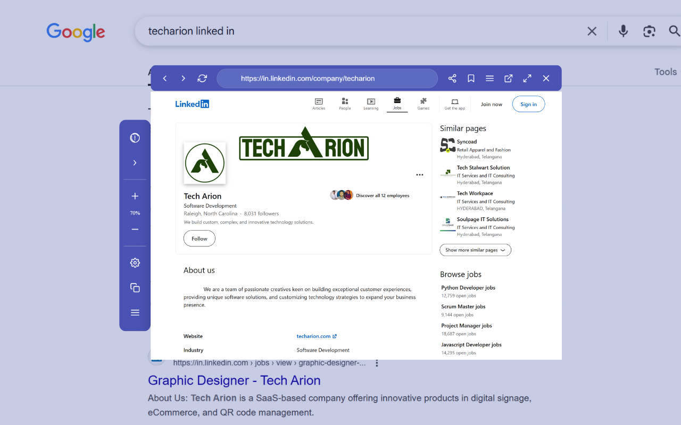Open Tech Stalwart Solution page
This screenshot has height=425, width=681.
pyautogui.click(x=483, y=168)
